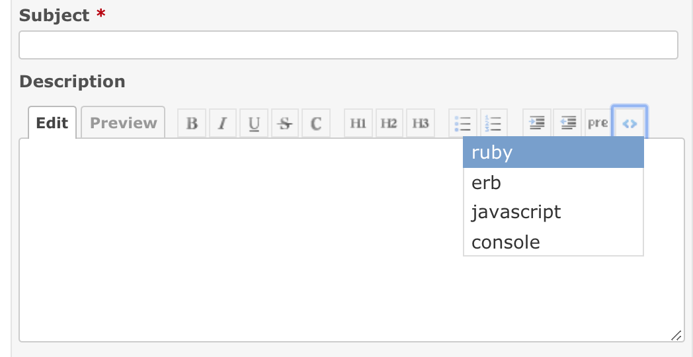This screenshot has width=693, height=357.
Task: Insert Heading 2 with H2 icon
Action: (x=389, y=123)
